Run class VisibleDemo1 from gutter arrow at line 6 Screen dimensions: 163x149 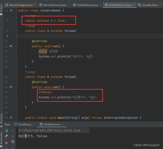click(x=11, y=10)
